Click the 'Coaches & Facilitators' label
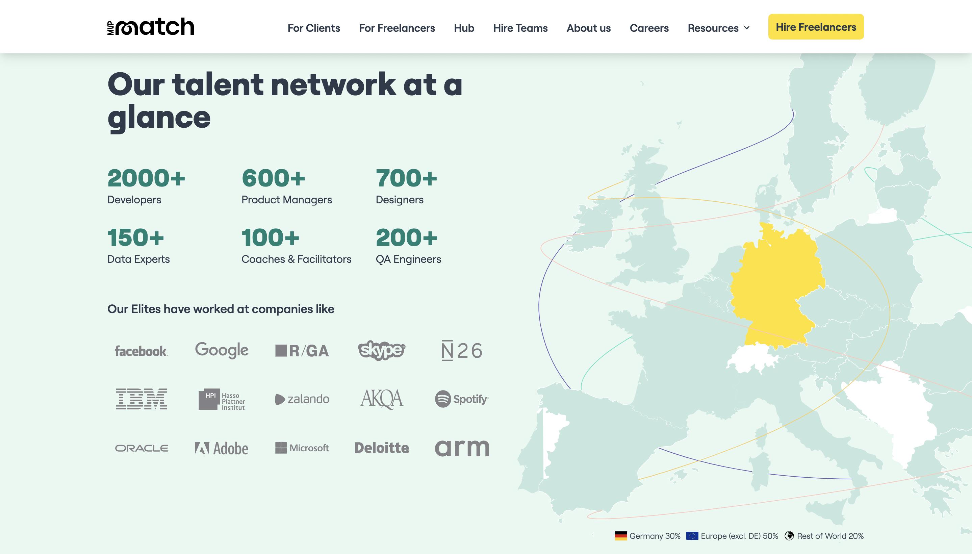This screenshot has width=972, height=554. (x=296, y=259)
